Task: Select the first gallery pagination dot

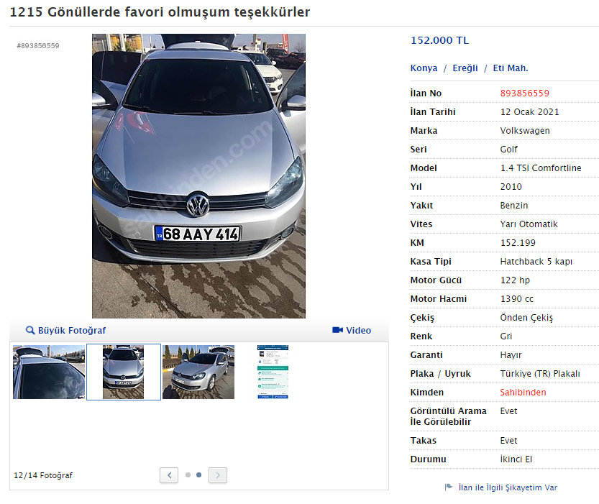Action: (x=188, y=475)
